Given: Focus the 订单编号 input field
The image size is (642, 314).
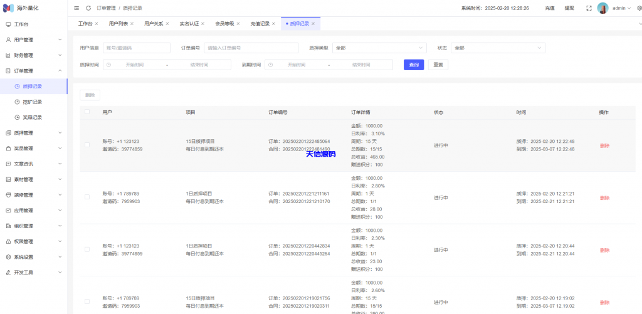Looking at the screenshot, I should click(251, 48).
